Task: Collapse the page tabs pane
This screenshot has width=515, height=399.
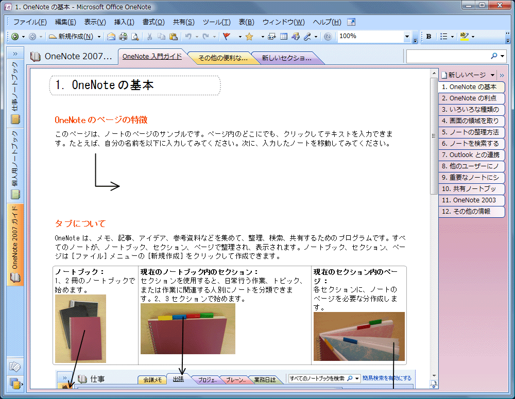Action: click(502, 75)
